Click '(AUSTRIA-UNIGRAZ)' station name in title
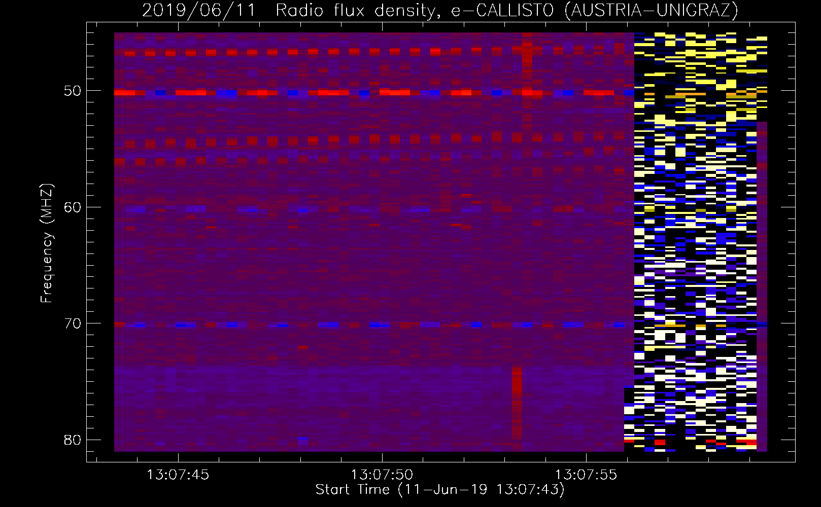821x507 pixels. pyautogui.click(x=652, y=11)
